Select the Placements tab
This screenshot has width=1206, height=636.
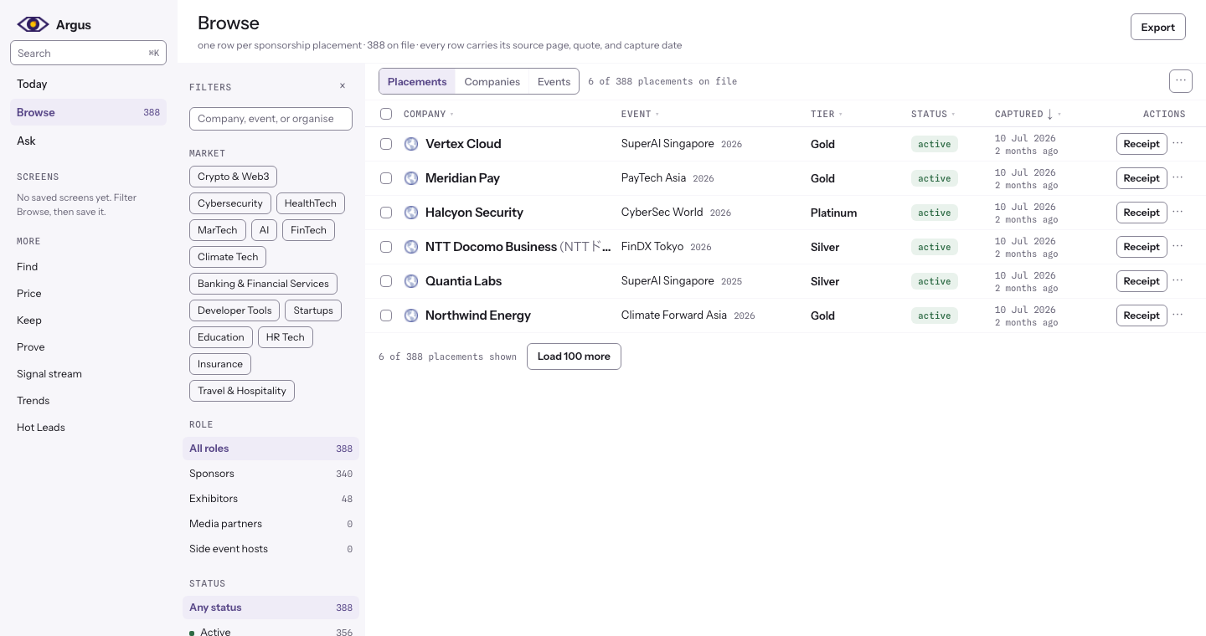tap(417, 81)
